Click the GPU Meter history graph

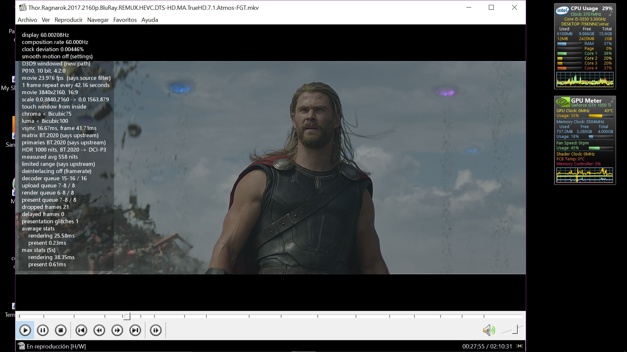(585, 175)
